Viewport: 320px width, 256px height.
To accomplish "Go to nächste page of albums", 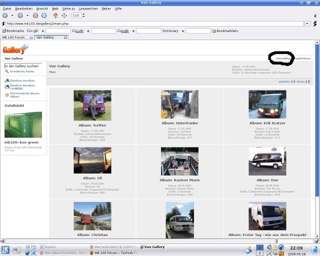I will tap(284, 81).
